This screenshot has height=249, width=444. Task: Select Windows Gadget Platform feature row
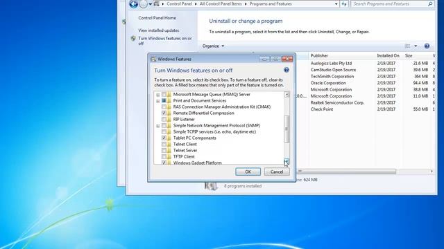[x=197, y=163]
